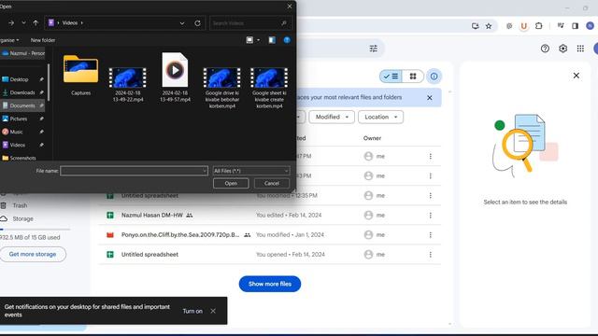This screenshot has width=598, height=336.
Task: Select Google sheet ki kivabe create korben.mp4
Action: point(269,88)
